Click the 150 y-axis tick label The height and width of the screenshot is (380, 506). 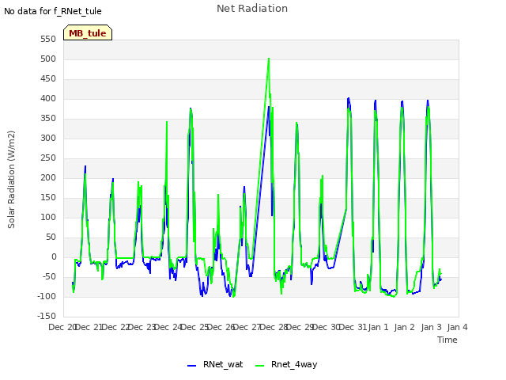coord(48,197)
